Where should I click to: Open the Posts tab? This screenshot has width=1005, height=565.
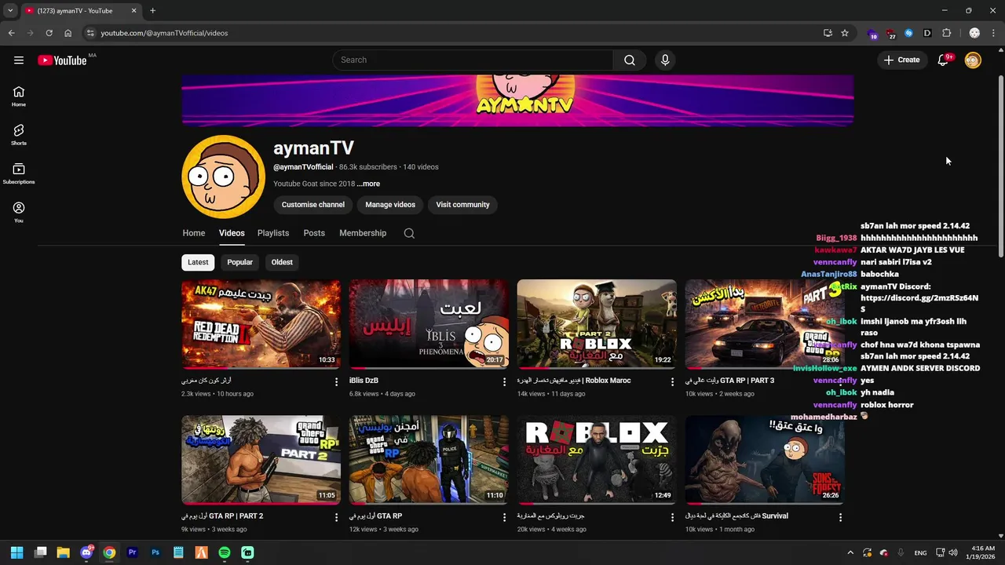click(314, 233)
